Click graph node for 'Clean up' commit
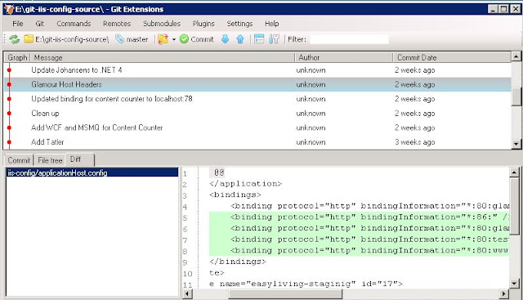The height and width of the screenshot is (300, 523). 9,114
